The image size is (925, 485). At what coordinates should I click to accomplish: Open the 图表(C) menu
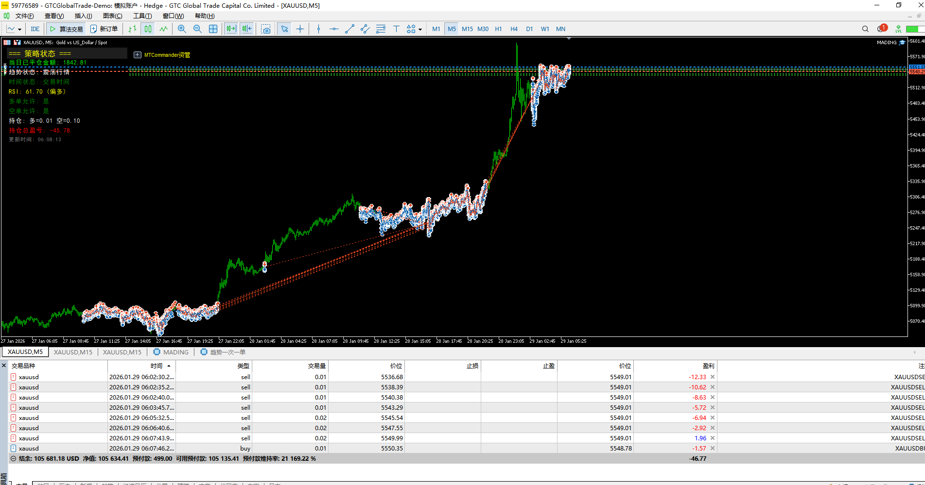113,16
